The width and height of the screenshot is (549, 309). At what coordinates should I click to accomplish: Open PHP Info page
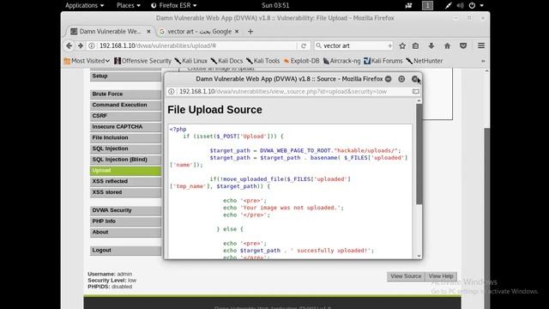pos(125,221)
